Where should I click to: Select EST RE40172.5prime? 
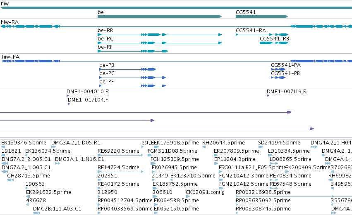(118, 184)
